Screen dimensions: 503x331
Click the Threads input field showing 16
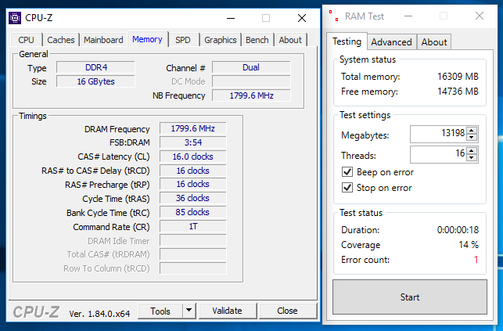coord(439,154)
